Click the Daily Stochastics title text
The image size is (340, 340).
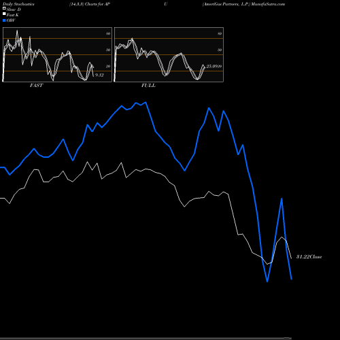pyautogui.click(x=18, y=4)
